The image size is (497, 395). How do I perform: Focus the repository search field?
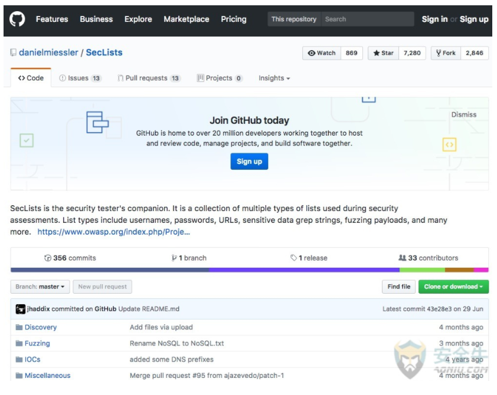[x=367, y=19]
